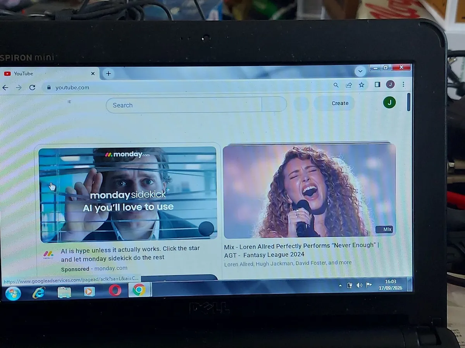Click the search button beside the Search field

(274, 104)
